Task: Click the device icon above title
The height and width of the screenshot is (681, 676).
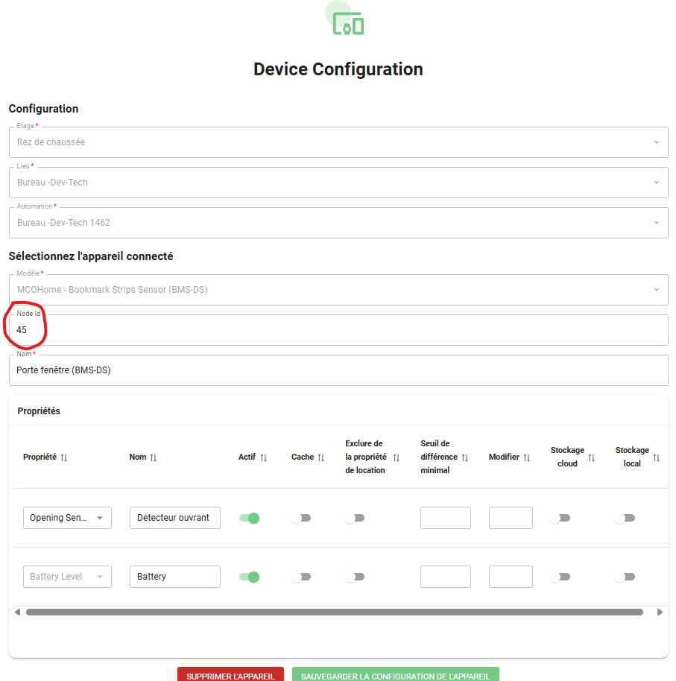Action: coord(347,25)
